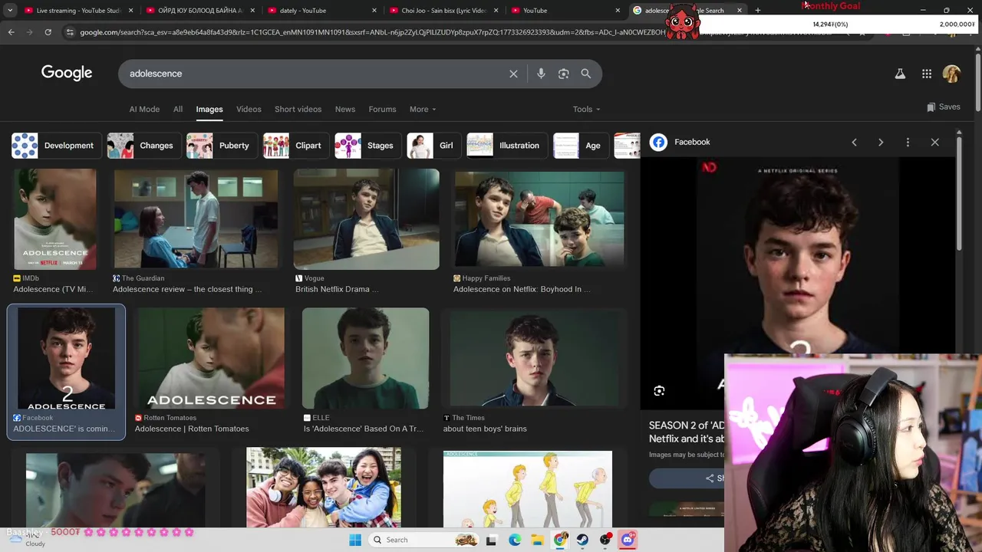Click the adolescence search input field

pyautogui.click(x=315, y=74)
